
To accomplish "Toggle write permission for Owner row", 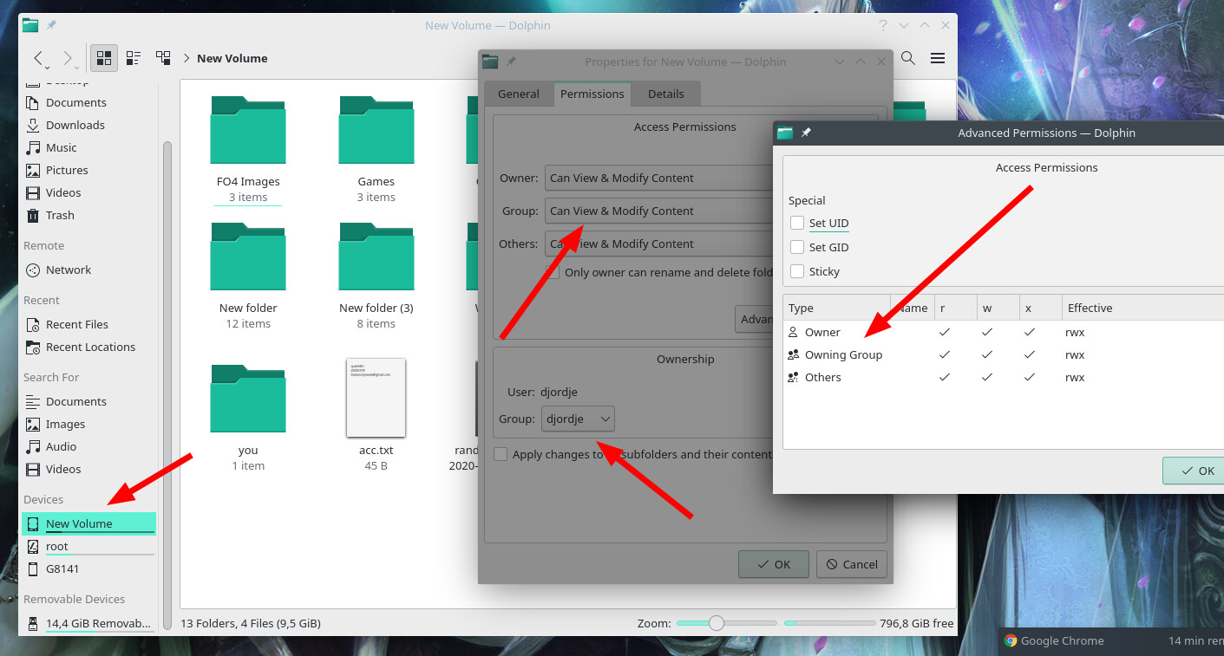I will (x=987, y=332).
